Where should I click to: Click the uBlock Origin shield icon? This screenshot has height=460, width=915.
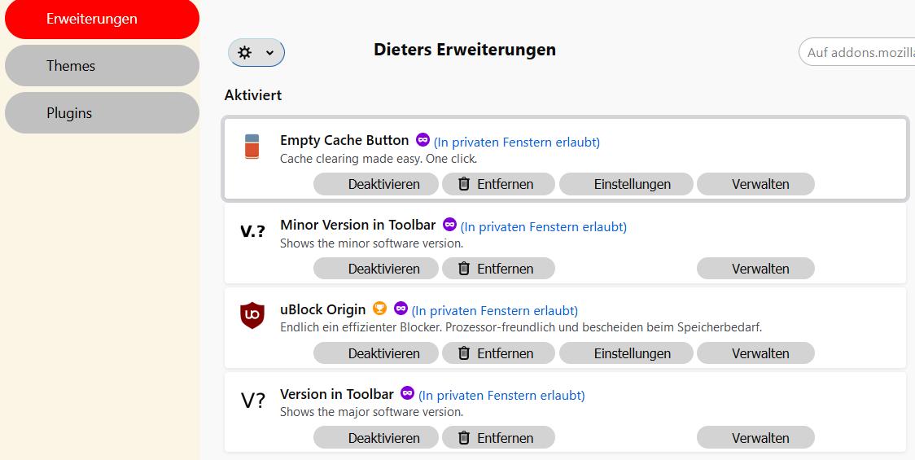click(252, 316)
